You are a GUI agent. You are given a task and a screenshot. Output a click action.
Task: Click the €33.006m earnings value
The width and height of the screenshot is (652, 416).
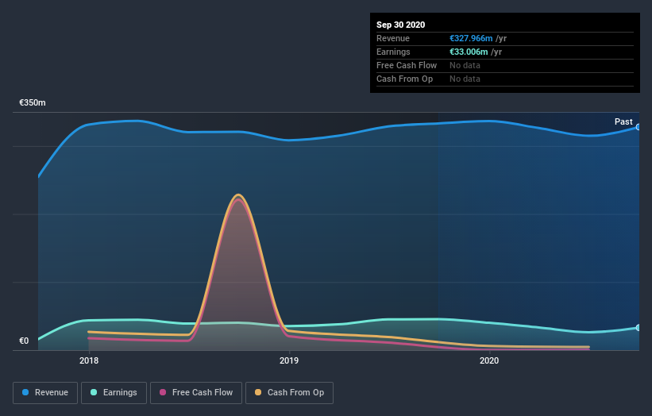[x=469, y=52]
